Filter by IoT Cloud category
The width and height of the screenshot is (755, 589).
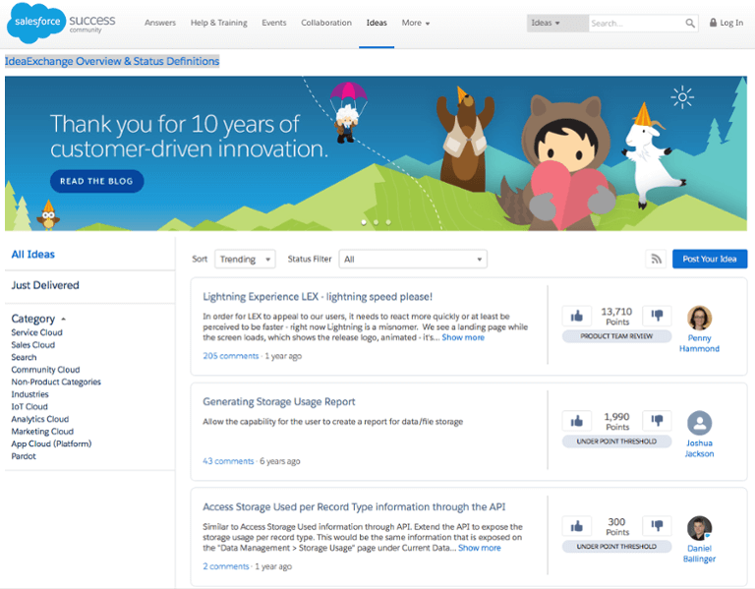pyautogui.click(x=29, y=406)
